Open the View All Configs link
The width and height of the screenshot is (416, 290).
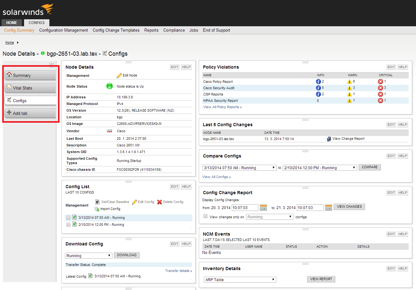click(217, 177)
